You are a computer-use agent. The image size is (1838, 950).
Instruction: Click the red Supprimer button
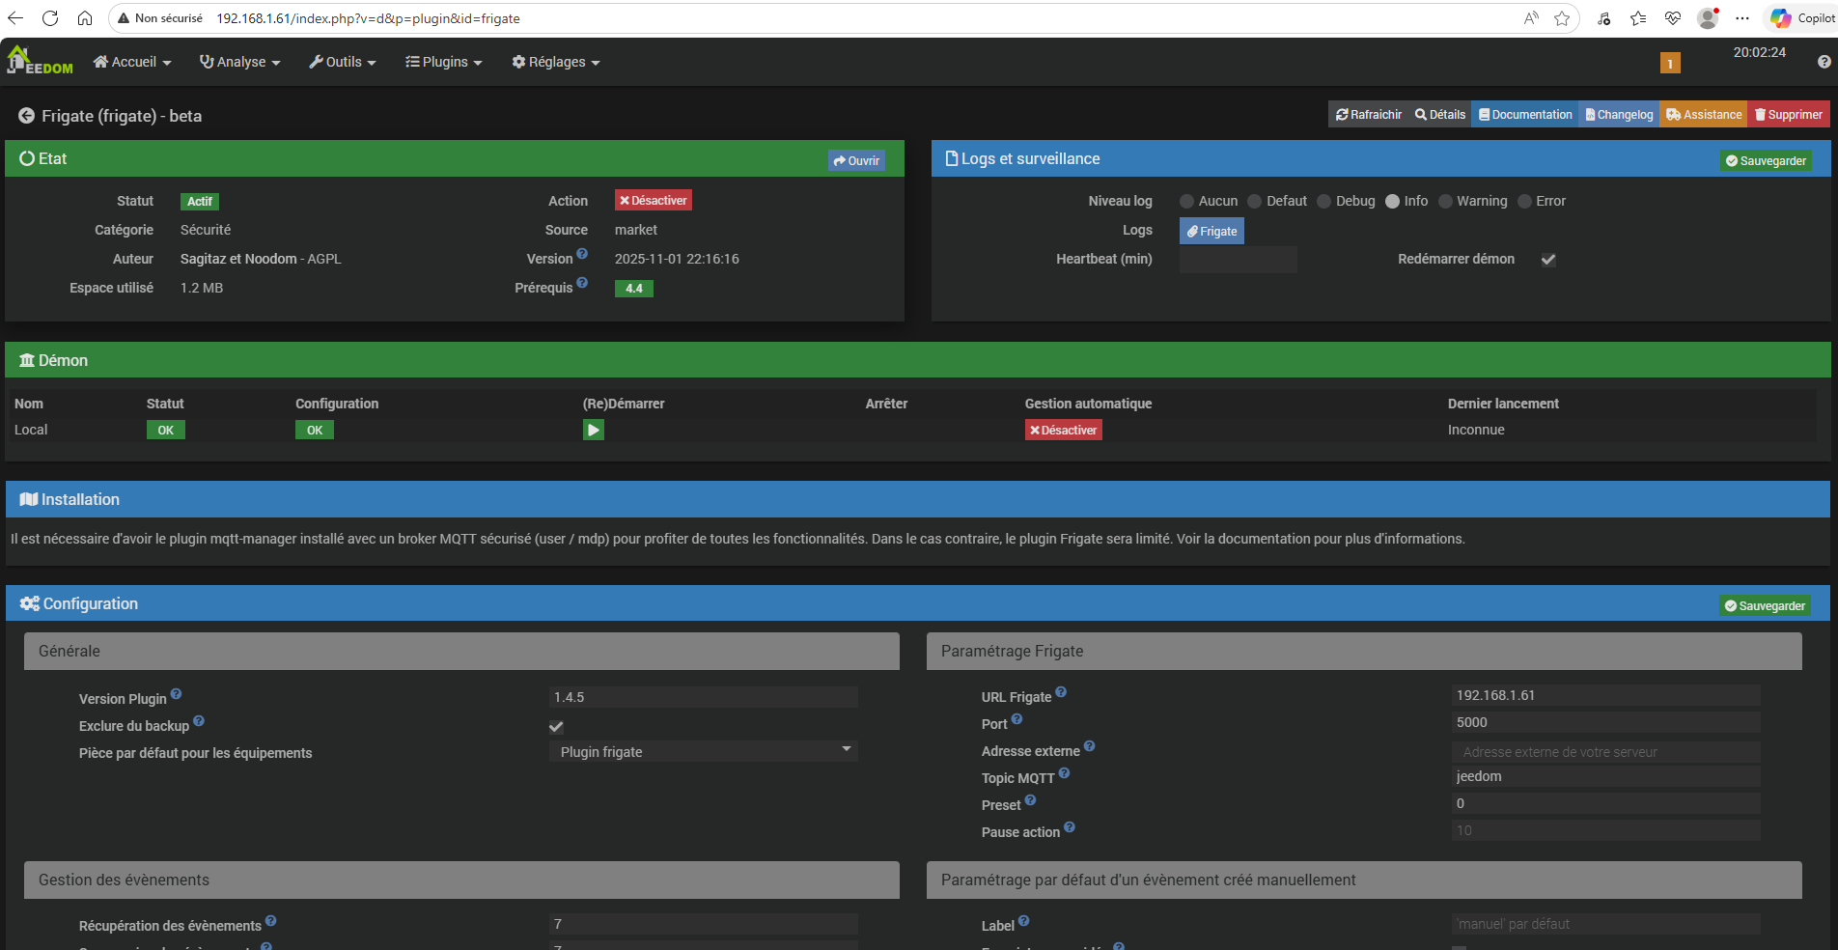pyautogui.click(x=1788, y=114)
